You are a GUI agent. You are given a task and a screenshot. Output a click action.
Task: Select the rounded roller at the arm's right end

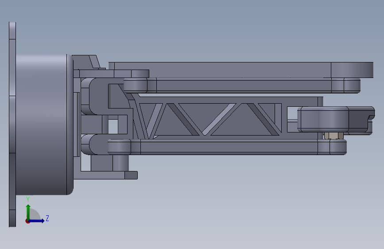323,119
